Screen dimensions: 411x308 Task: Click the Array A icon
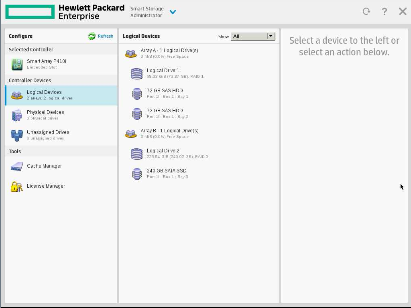(x=131, y=53)
